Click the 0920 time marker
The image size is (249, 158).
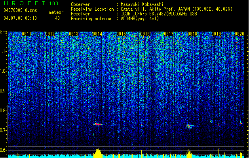pyautogui.click(x=239, y=34)
